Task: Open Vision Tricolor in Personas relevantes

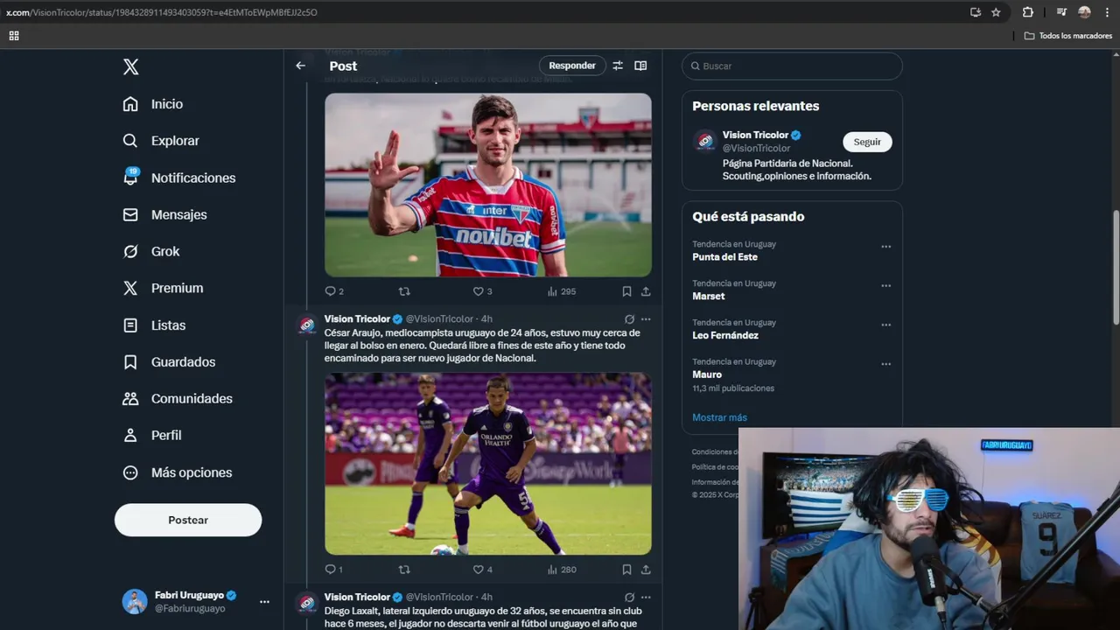Action: [756, 135]
